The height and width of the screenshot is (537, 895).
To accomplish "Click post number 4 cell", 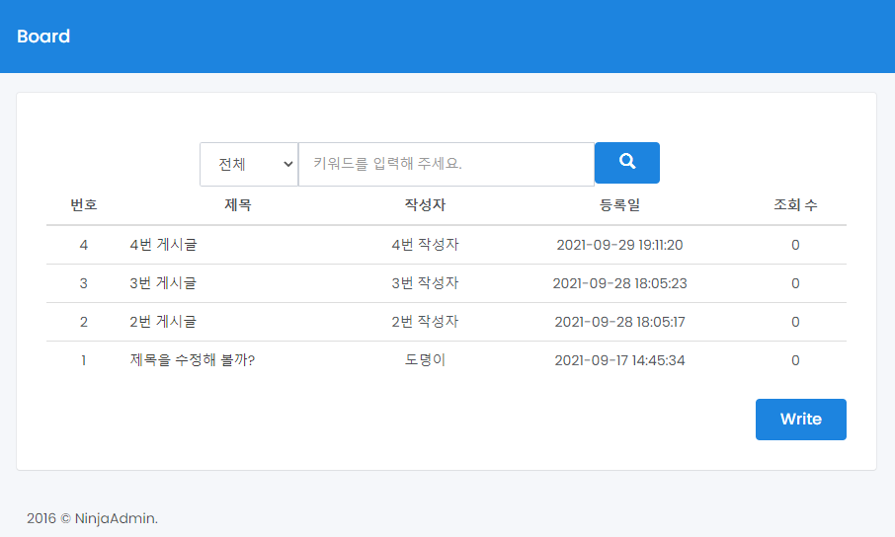I will (x=83, y=245).
